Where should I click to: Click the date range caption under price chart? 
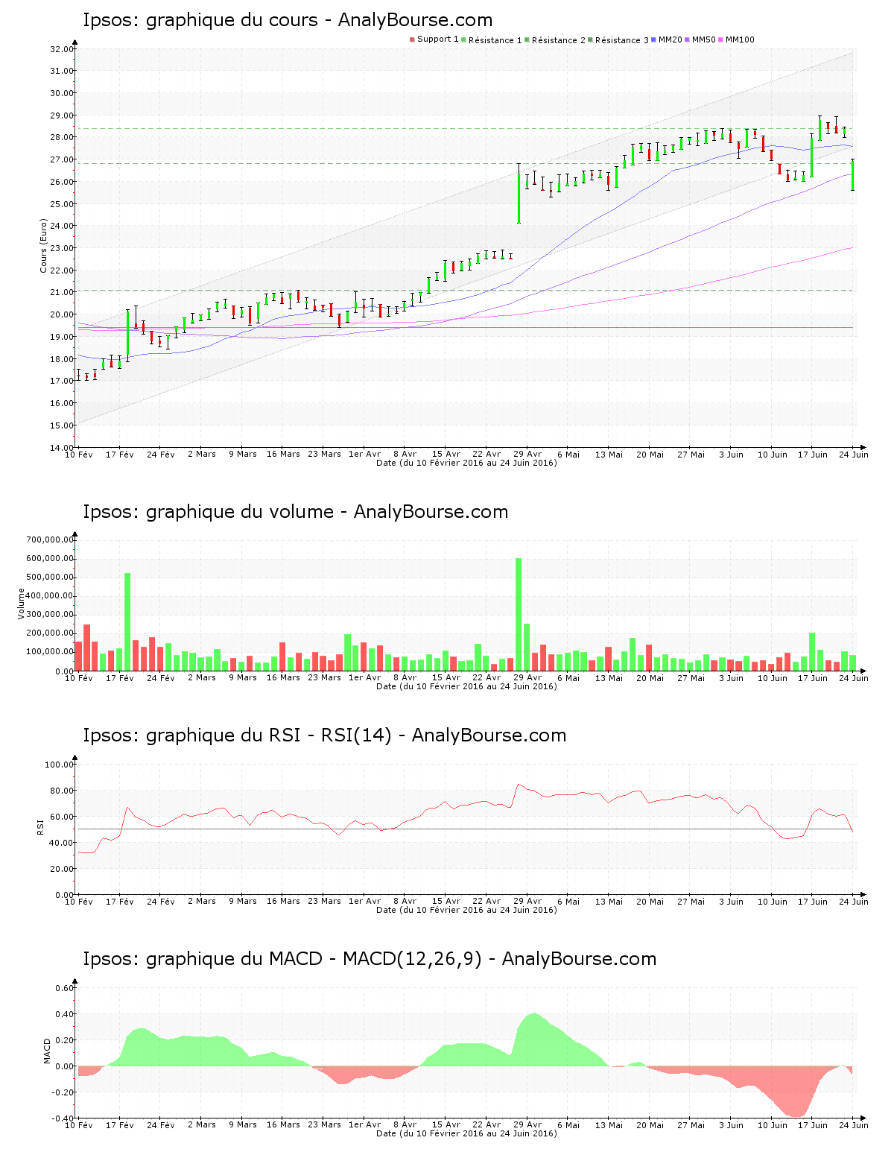(x=466, y=463)
